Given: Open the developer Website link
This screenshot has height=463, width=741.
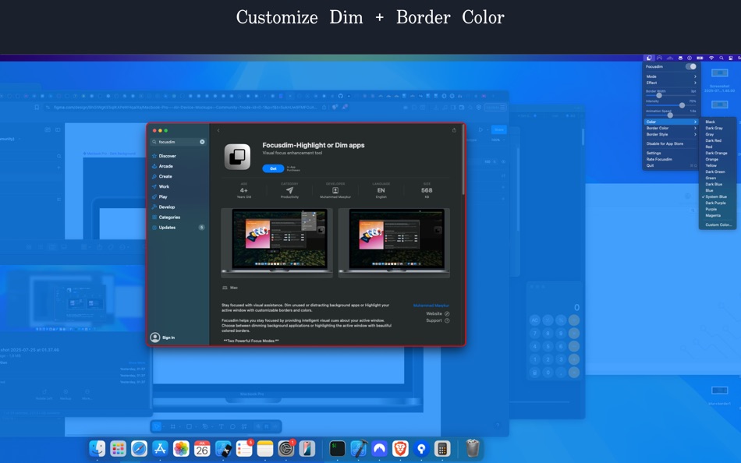Looking at the screenshot, I should pyautogui.click(x=438, y=313).
